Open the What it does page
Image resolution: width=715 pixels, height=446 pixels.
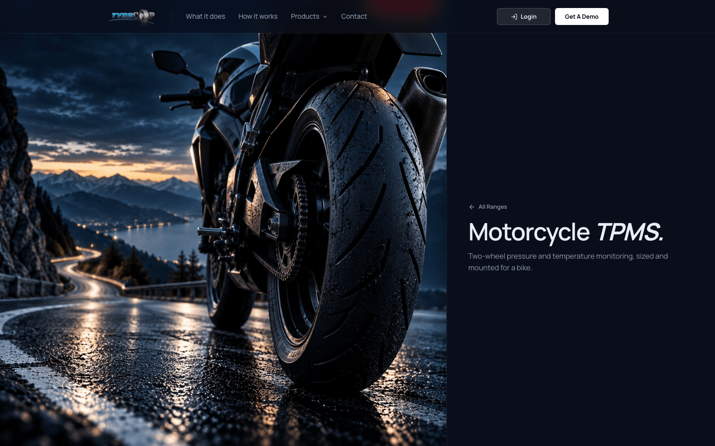206,17
